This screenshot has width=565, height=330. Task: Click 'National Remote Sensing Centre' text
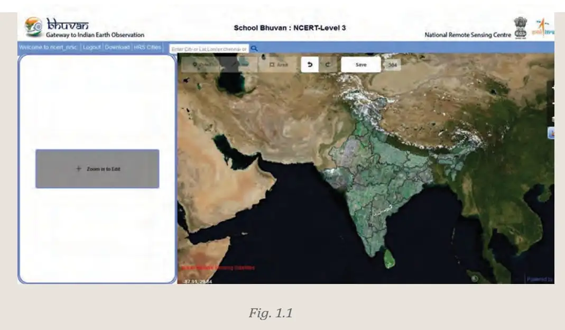pos(468,35)
